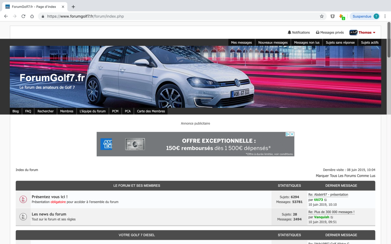Open Re: Plus de 300 000 messages post

pyautogui.click(x=331, y=212)
